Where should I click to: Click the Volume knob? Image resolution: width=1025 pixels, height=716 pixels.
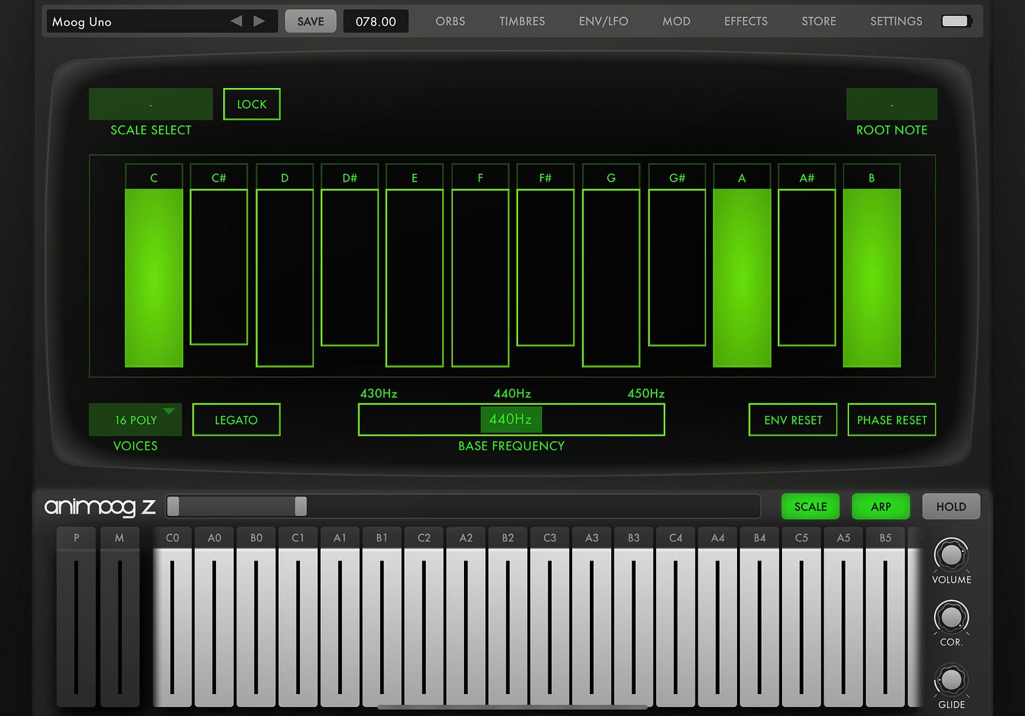[951, 554]
